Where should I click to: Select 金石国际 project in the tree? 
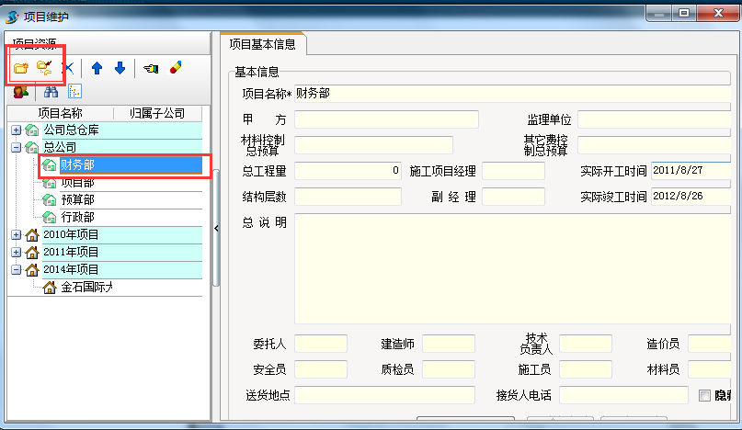pyautogui.click(x=86, y=288)
